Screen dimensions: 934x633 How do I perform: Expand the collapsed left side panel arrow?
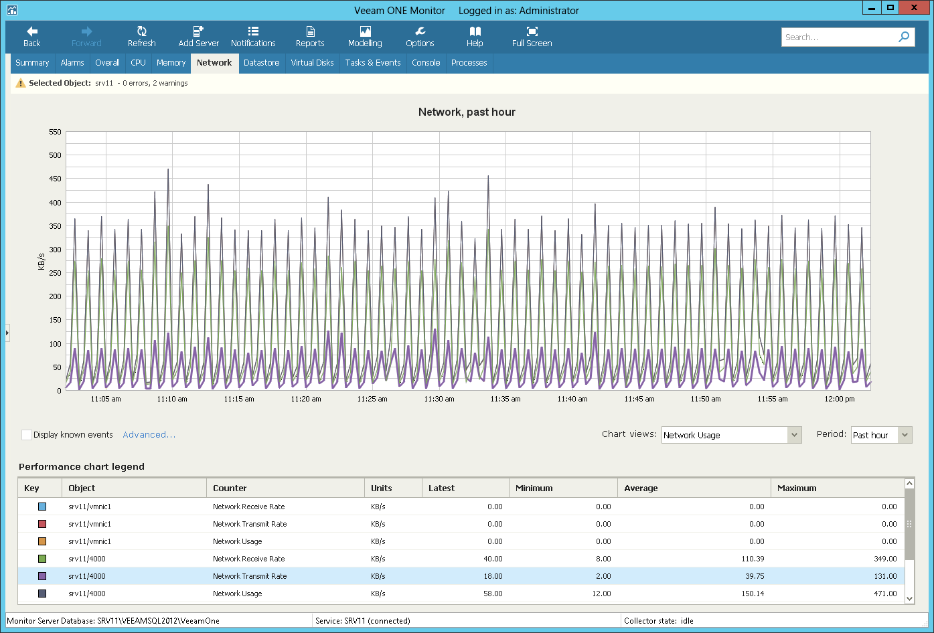[x=7, y=332]
